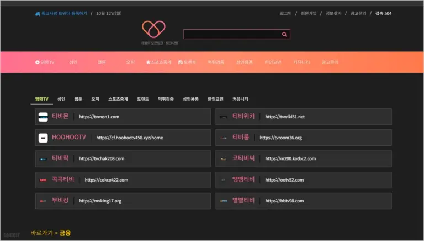
Task: Click the URL https://tvwiki51.net
Action: [x=285, y=117]
